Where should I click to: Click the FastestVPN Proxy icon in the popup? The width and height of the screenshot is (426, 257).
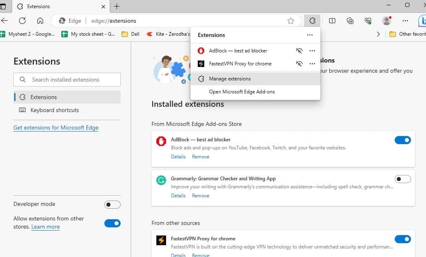[201, 64]
